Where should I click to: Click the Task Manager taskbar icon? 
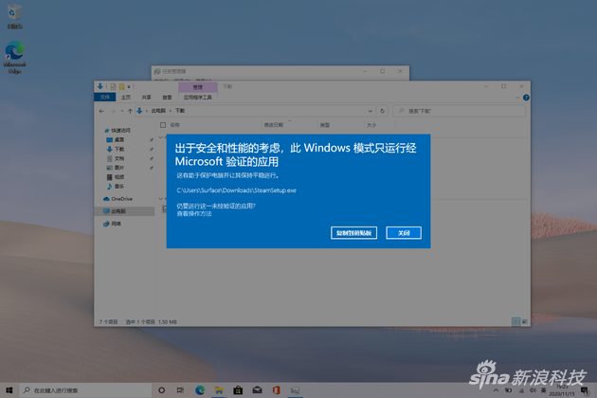pyautogui.click(x=295, y=390)
